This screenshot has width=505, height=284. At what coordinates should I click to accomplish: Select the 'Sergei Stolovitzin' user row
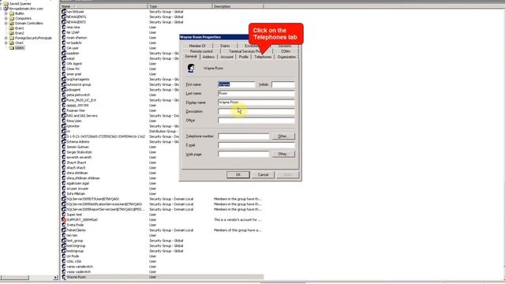162,152
